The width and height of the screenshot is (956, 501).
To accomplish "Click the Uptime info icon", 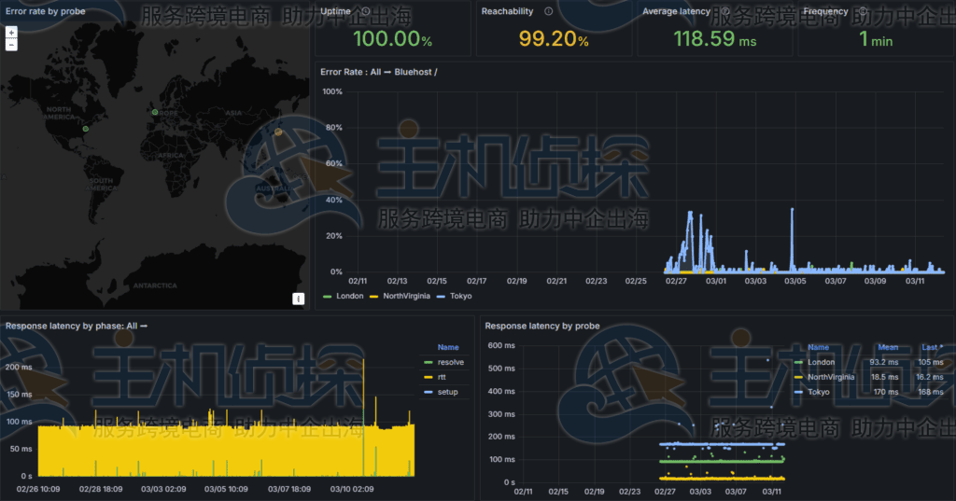I will coord(366,12).
